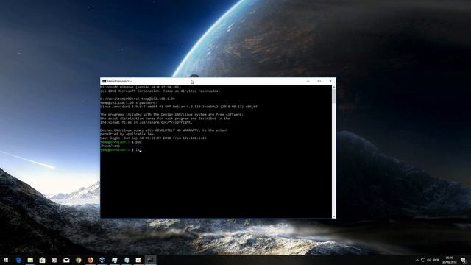Open the Windows Start menu
This screenshot has width=471, height=265.
pos(6,260)
